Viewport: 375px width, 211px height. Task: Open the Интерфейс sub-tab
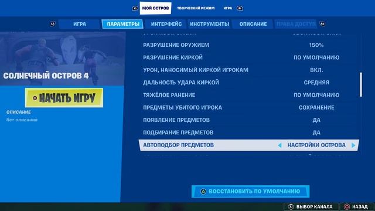166,24
